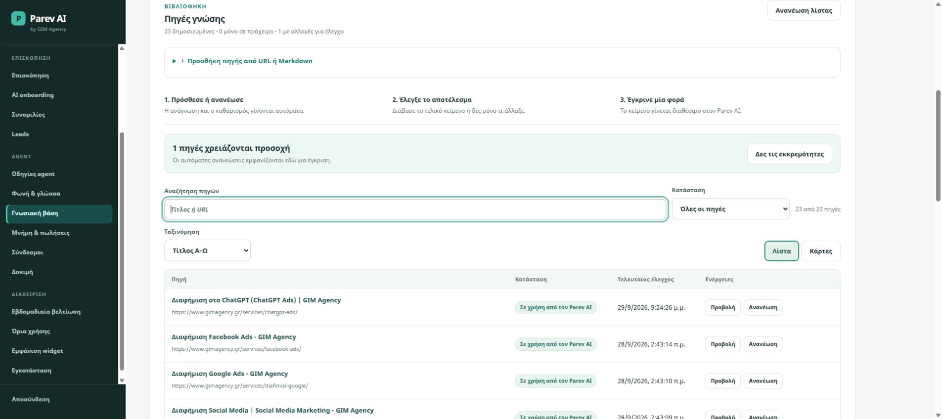Click Αποσύνδεση to log out
This screenshot has width=942, height=419.
tap(31, 399)
